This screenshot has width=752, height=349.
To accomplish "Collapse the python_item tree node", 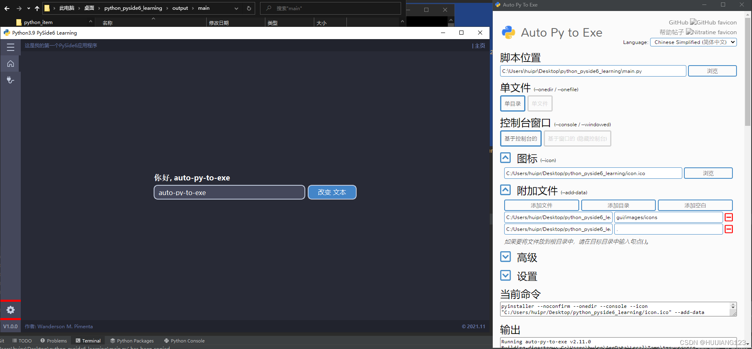I will pyautogui.click(x=90, y=22).
